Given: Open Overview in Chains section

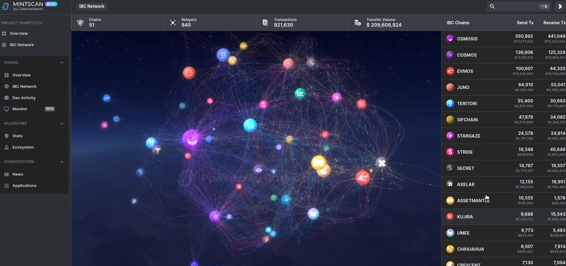Looking at the screenshot, I should point(21,75).
